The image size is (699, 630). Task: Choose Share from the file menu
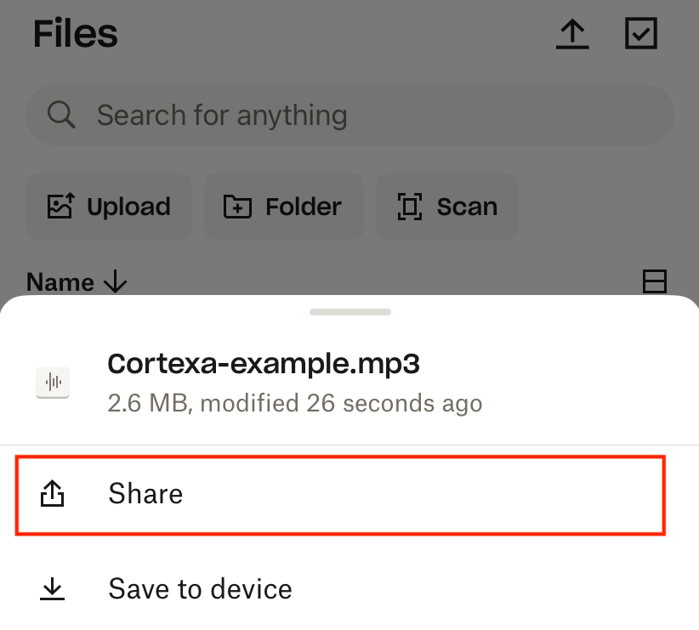340,495
